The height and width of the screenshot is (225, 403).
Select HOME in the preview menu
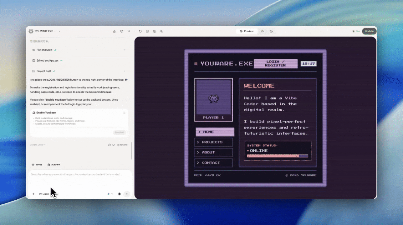[215, 132]
